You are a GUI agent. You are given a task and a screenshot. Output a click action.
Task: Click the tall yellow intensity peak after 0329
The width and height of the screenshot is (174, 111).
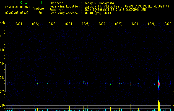(159, 105)
